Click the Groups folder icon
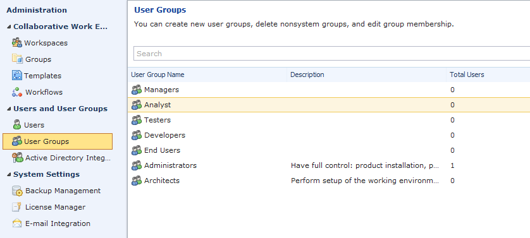 pos(17,59)
